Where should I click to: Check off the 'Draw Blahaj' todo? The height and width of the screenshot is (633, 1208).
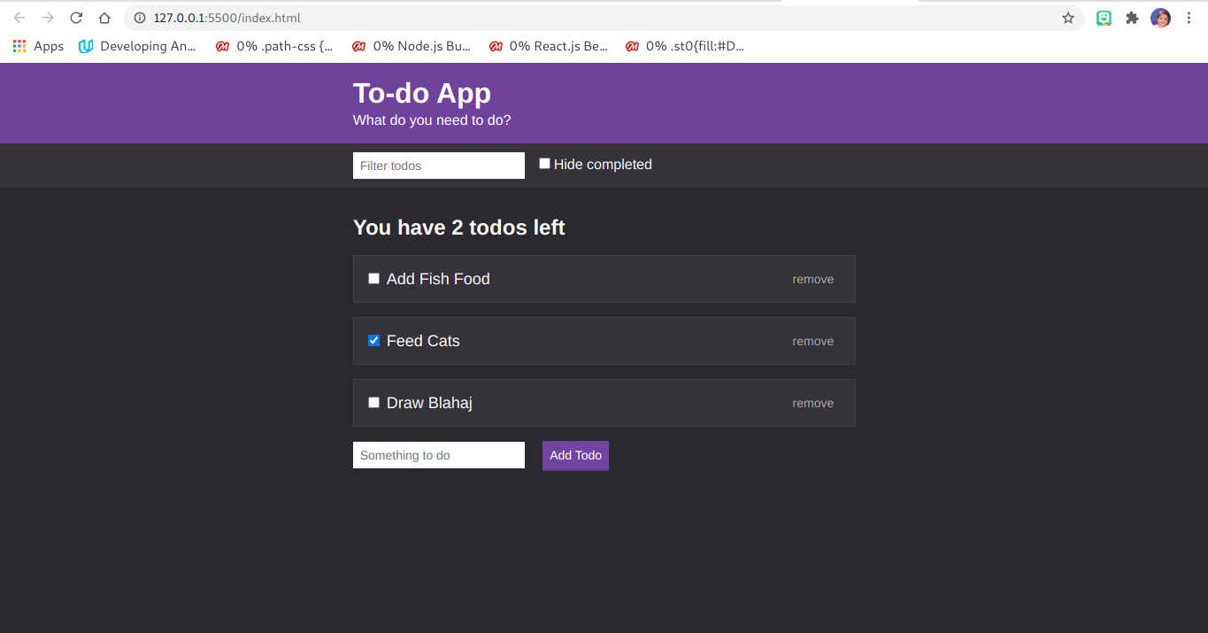coord(373,402)
